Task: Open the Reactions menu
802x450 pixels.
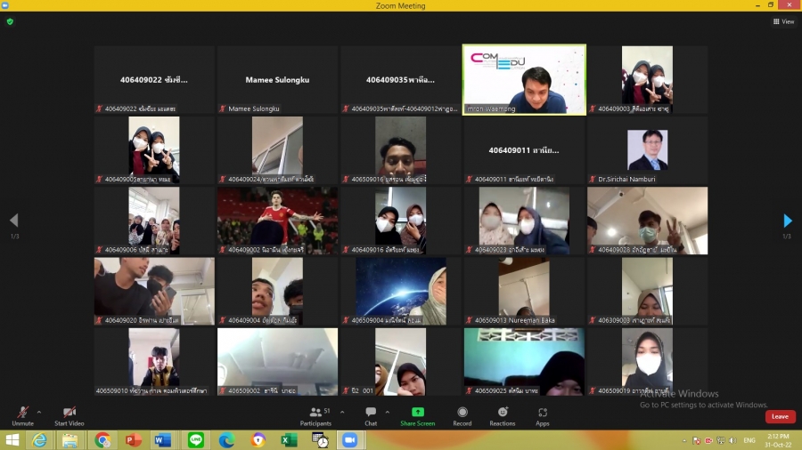Action: pos(503,413)
